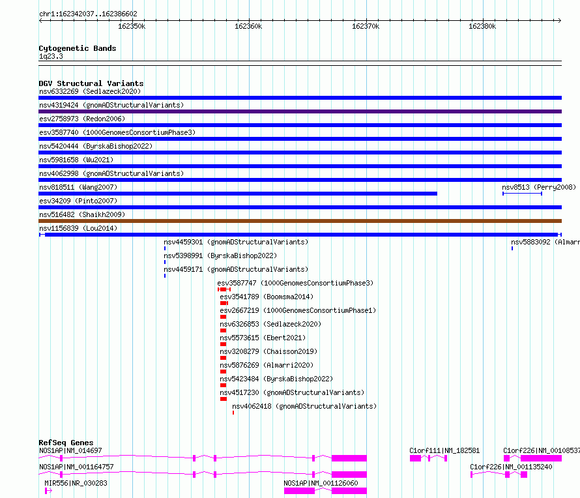Screen dimensions: 580x498
Task: Select the MIR556|NR_030283 label
Action: [x=76, y=483]
